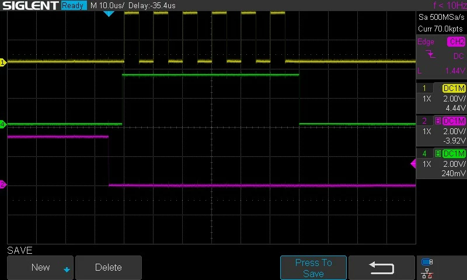Toggle channel 2 DC1M coupling badge
The width and height of the screenshot is (467, 280).
click(x=454, y=121)
